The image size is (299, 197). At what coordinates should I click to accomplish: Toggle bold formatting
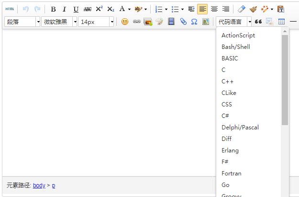[54, 9]
